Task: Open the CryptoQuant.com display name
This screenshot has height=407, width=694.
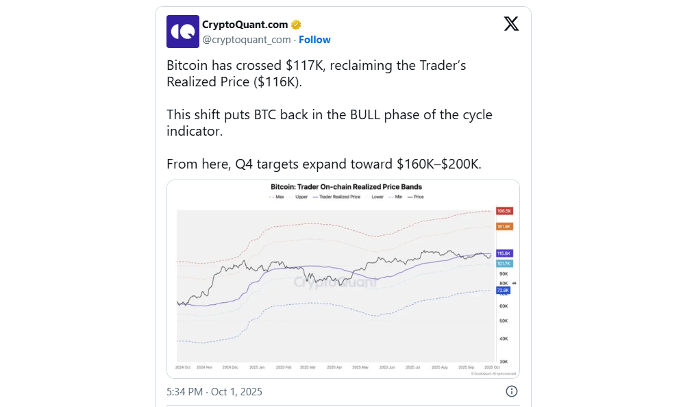Action: click(x=245, y=25)
